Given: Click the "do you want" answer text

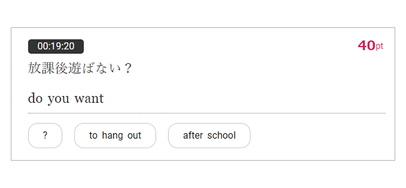Looking at the screenshot, I should click(x=66, y=99).
